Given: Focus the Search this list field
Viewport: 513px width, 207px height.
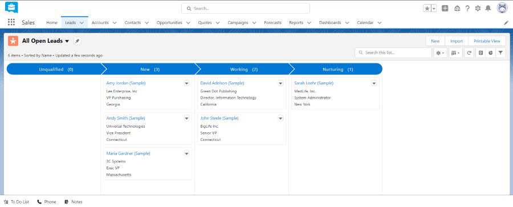Looking at the screenshot, I should [x=393, y=52].
